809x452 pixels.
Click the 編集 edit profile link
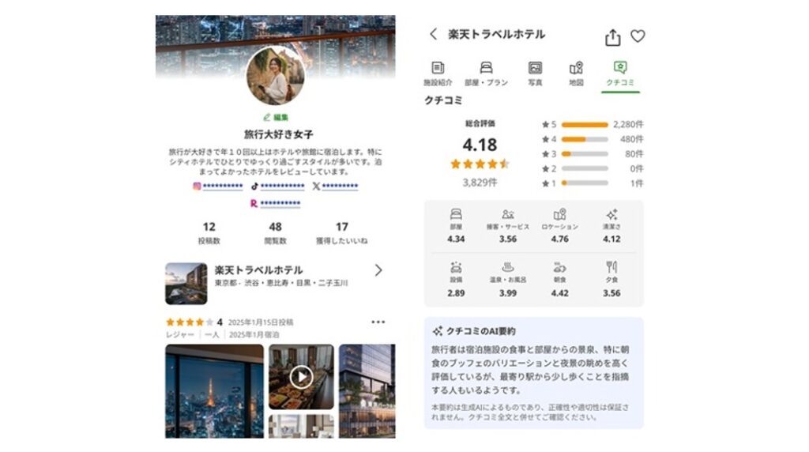click(275, 117)
